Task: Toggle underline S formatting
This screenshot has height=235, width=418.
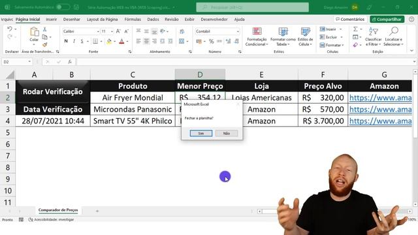Action: click(82, 41)
